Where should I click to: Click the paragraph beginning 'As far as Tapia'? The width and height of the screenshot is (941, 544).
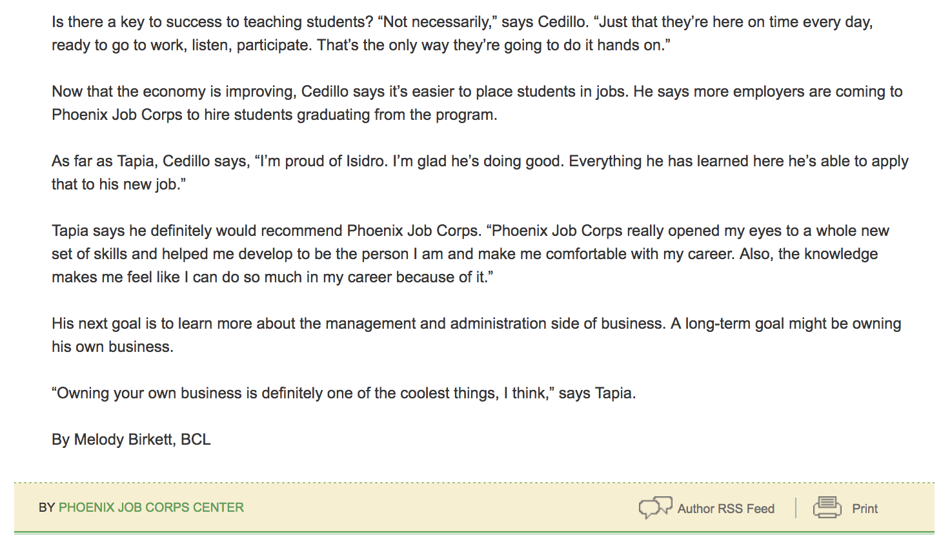tap(480, 173)
